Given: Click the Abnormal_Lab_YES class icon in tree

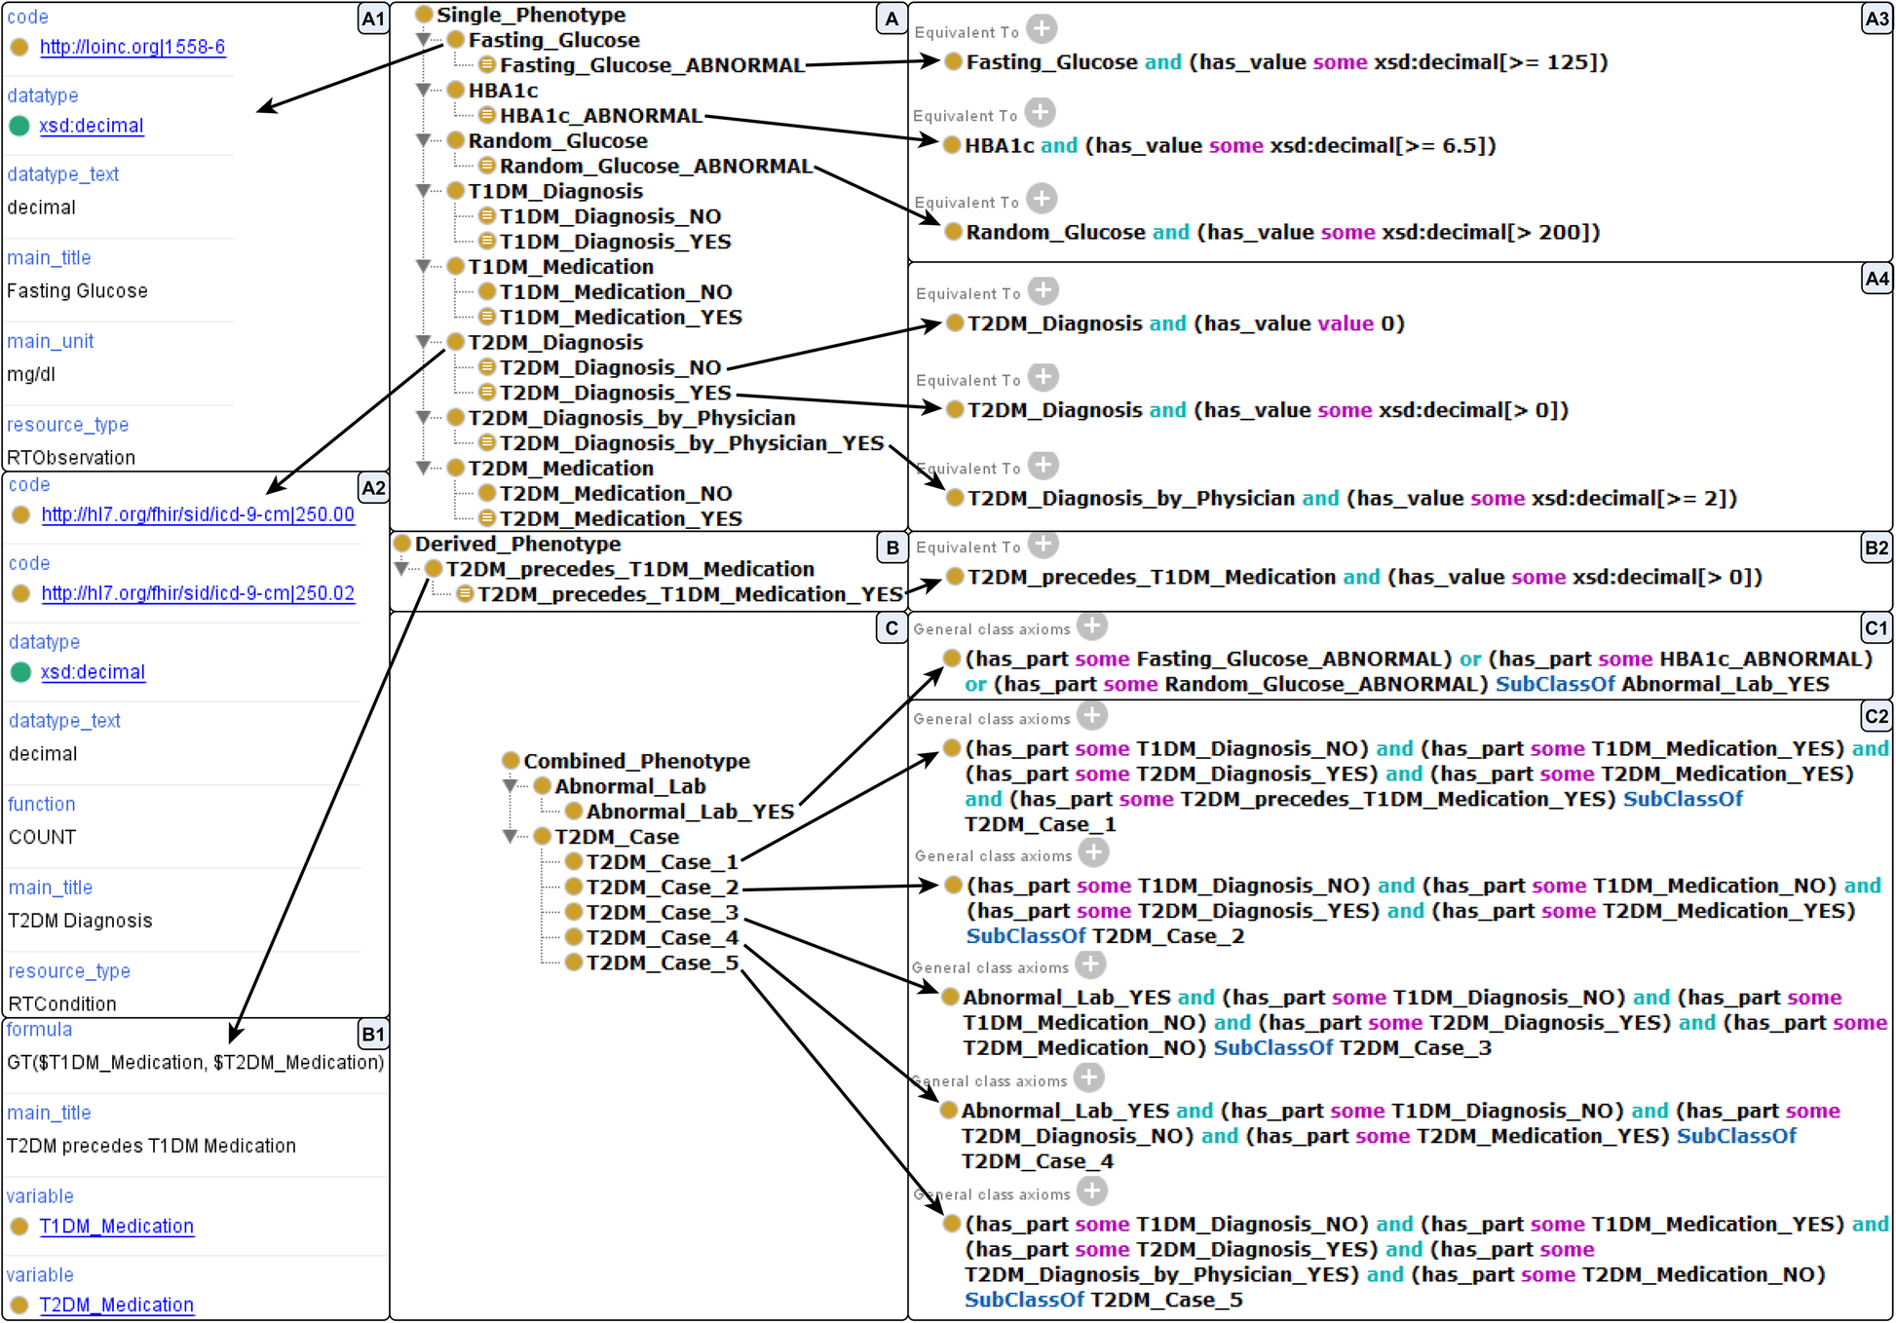Looking at the screenshot, I should 573,811.
